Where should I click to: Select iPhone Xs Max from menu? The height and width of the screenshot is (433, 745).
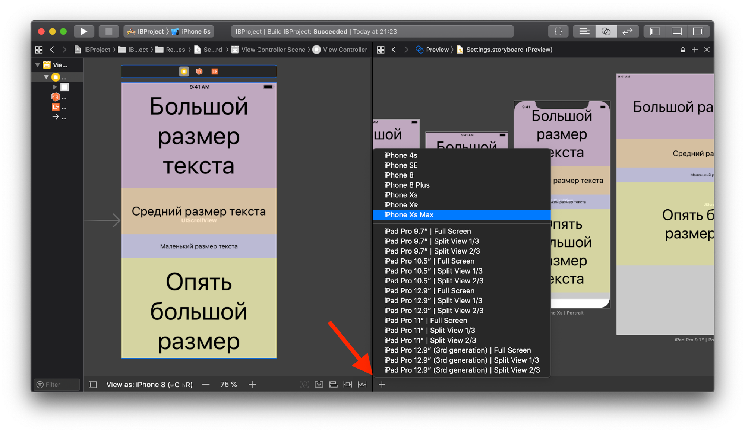pyautogui.click(x=408, y=215)
